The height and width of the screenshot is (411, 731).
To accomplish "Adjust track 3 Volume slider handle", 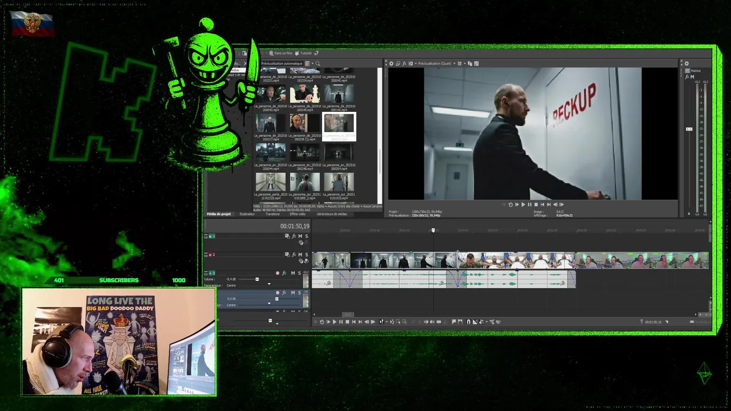I will click(x=257, y=279).
